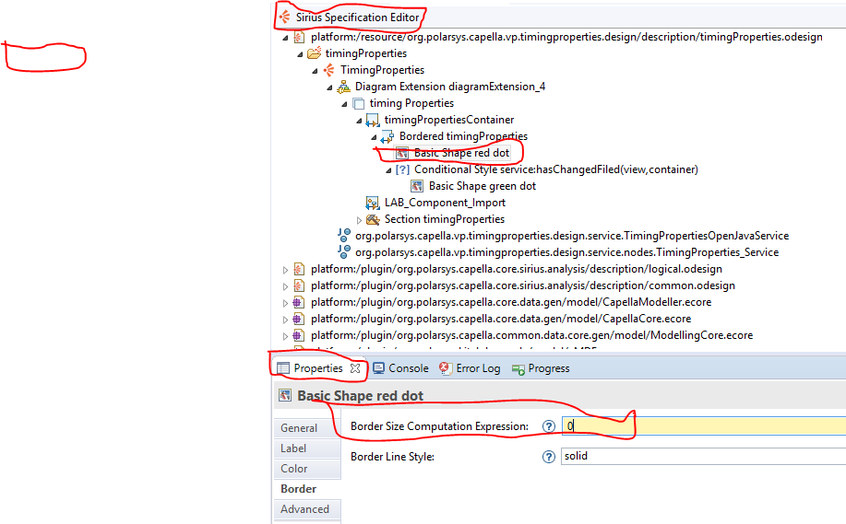This screenshot has height=524, width=846.
Task: Click the LAB_Component_Import icon
Action: (x=373, y=203)
